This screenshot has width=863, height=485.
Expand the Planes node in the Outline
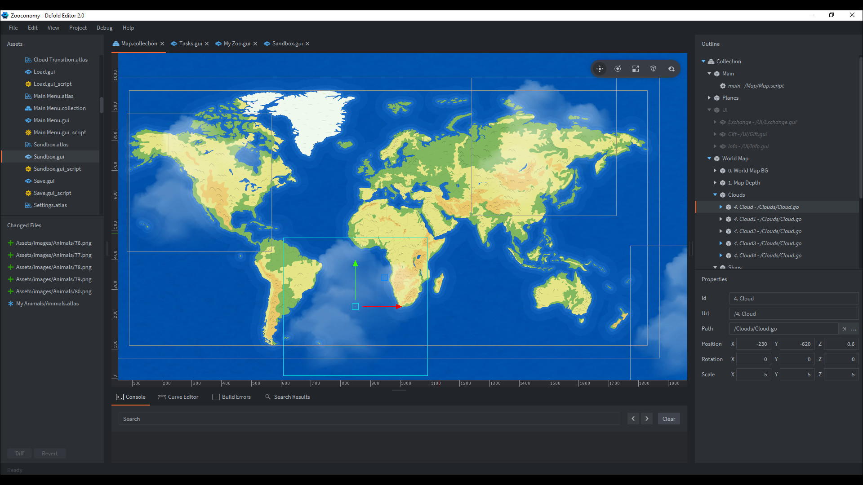[709, 97]
